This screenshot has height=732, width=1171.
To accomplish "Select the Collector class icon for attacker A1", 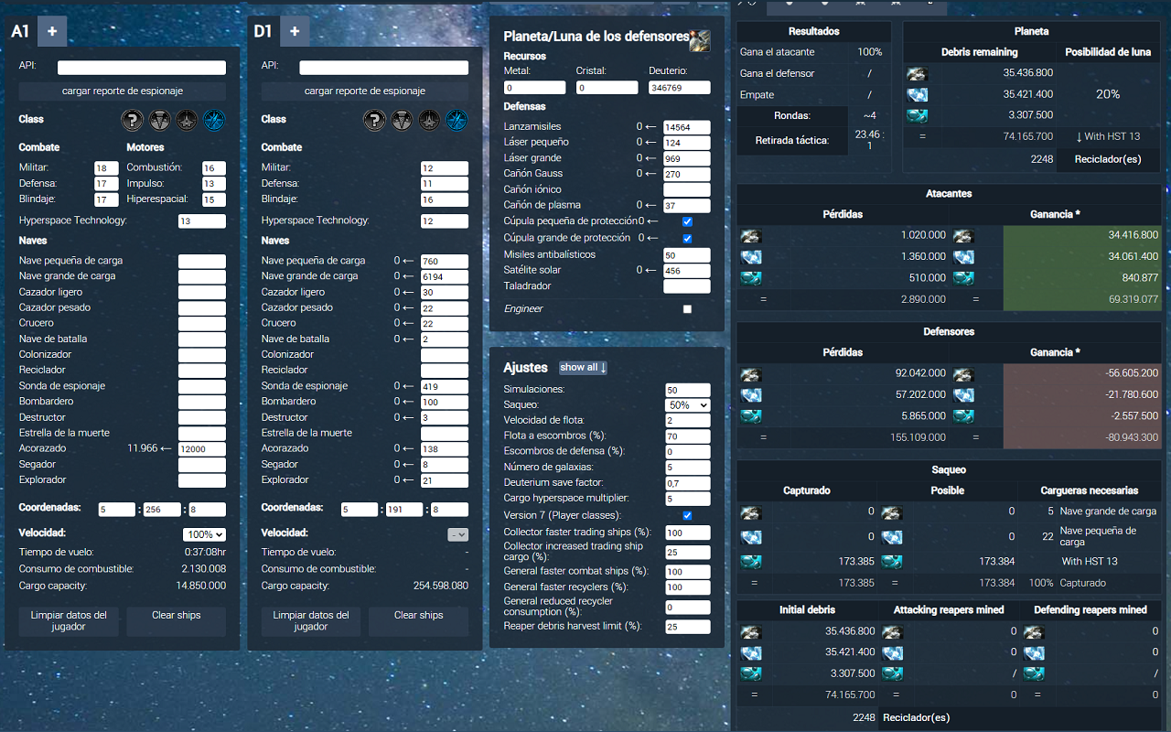I will [x=159, y=120].
